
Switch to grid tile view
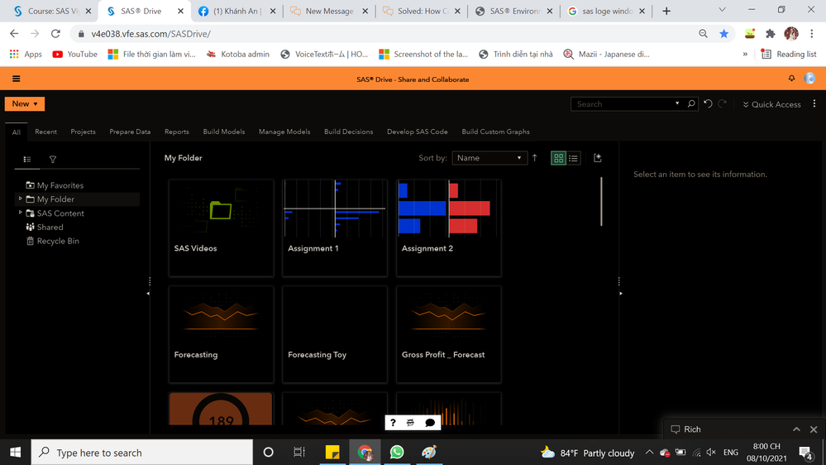click(x=558, y=158)
